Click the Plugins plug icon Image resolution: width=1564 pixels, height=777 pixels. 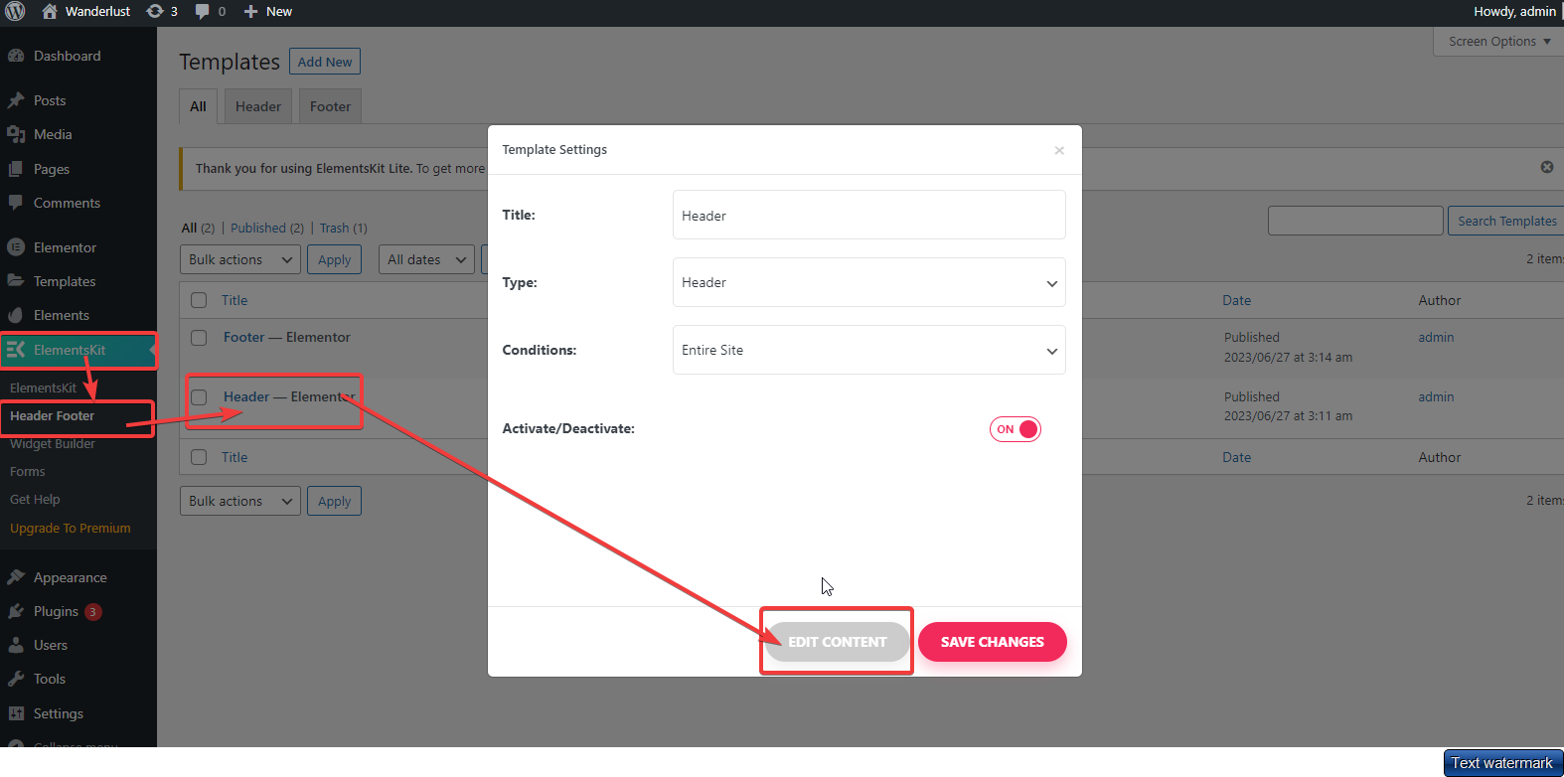tap(16, 611)
